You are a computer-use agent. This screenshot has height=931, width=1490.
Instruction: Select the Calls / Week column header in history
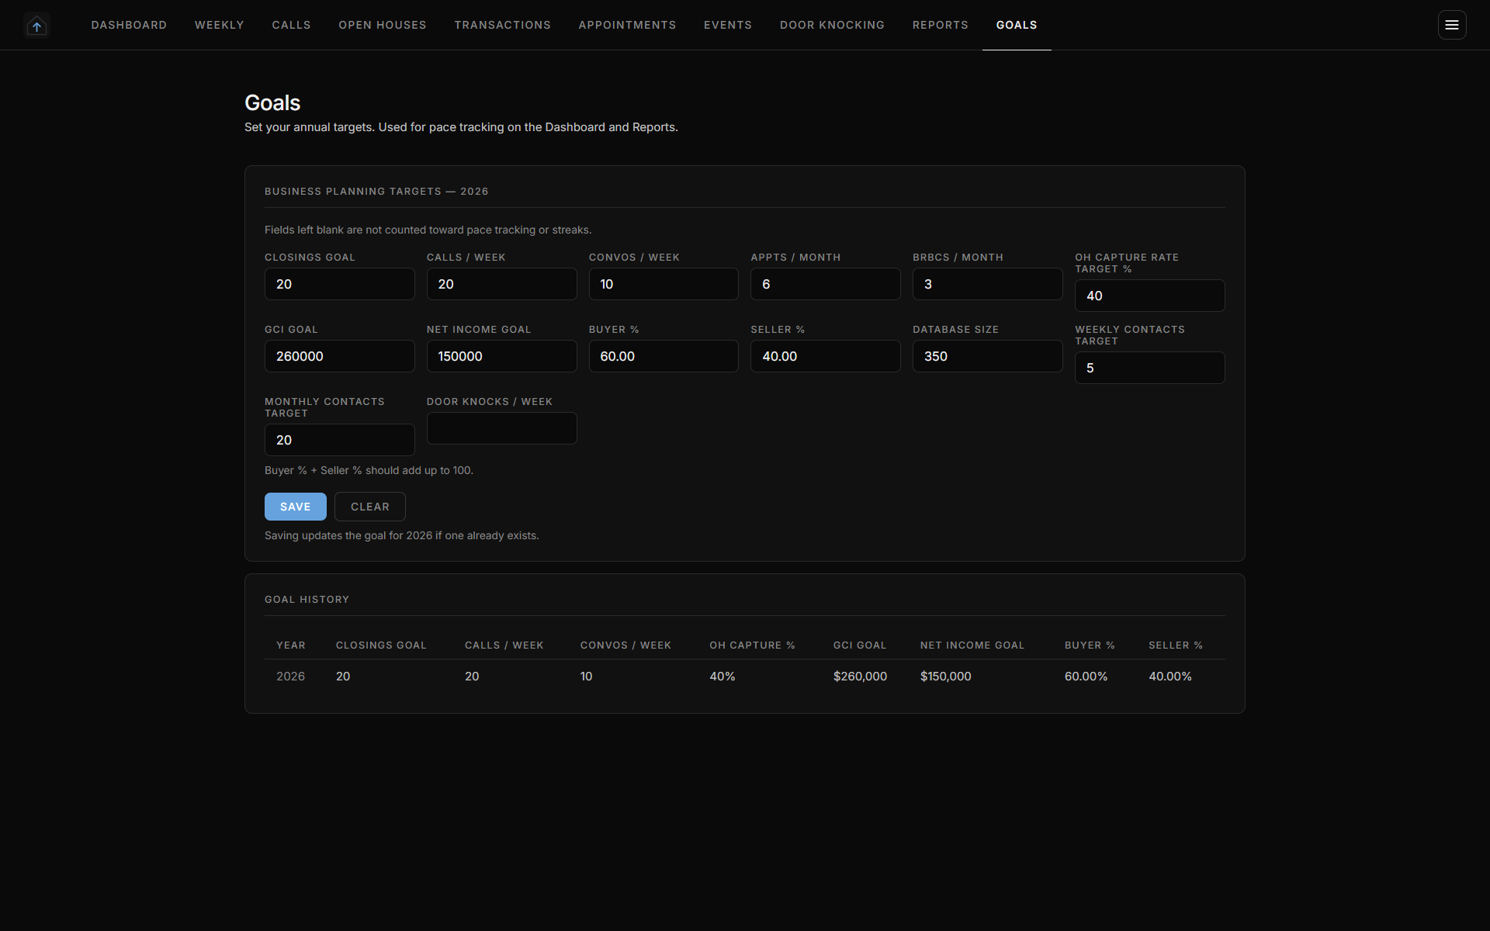pos(504,645)
